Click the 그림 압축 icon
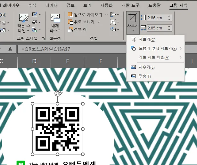Screen dimensions: 197x165 3,15
